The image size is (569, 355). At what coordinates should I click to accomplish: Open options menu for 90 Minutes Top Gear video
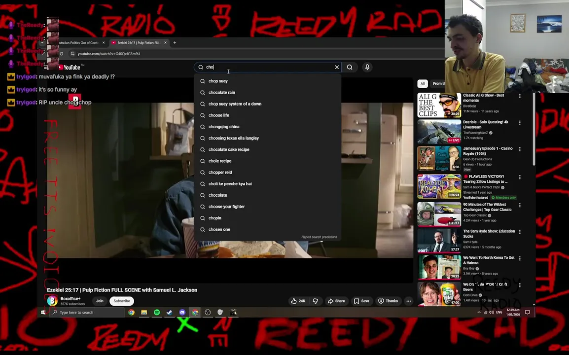(x=520, y=205)
